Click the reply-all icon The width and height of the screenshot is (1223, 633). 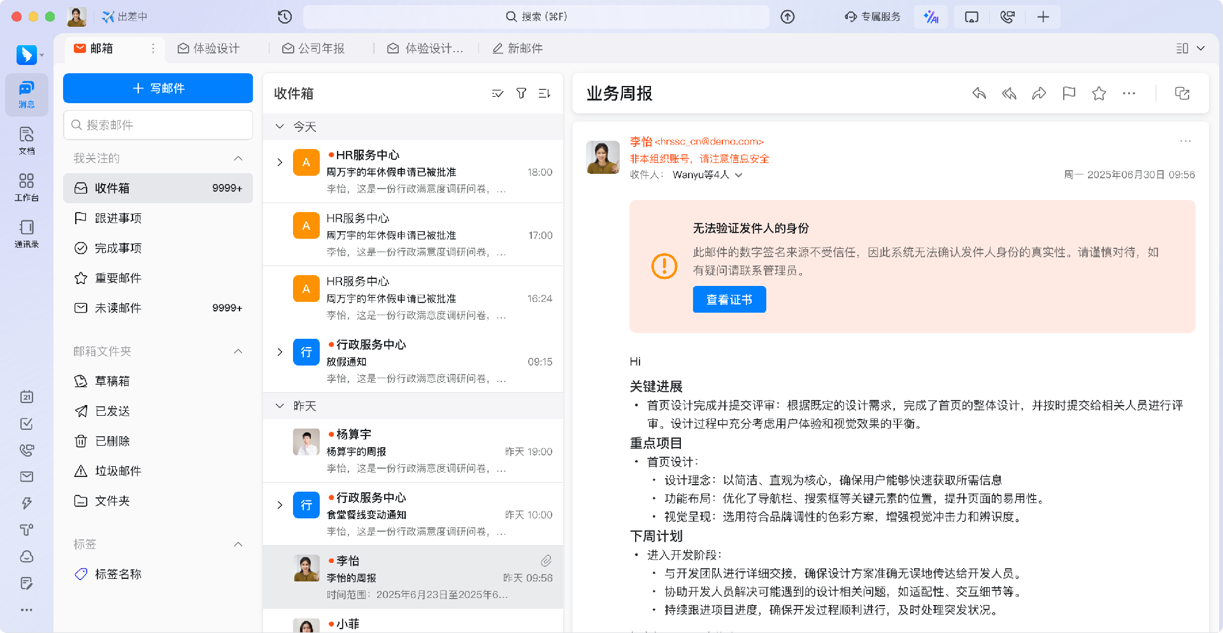pos(1009,94)
